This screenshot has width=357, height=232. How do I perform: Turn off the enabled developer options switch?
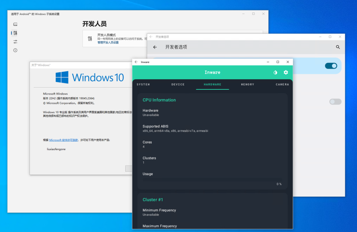coord(331,66)
